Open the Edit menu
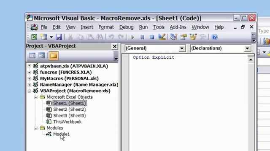The height and width of the screenshot is (151, 270). (x=57, y=27)
